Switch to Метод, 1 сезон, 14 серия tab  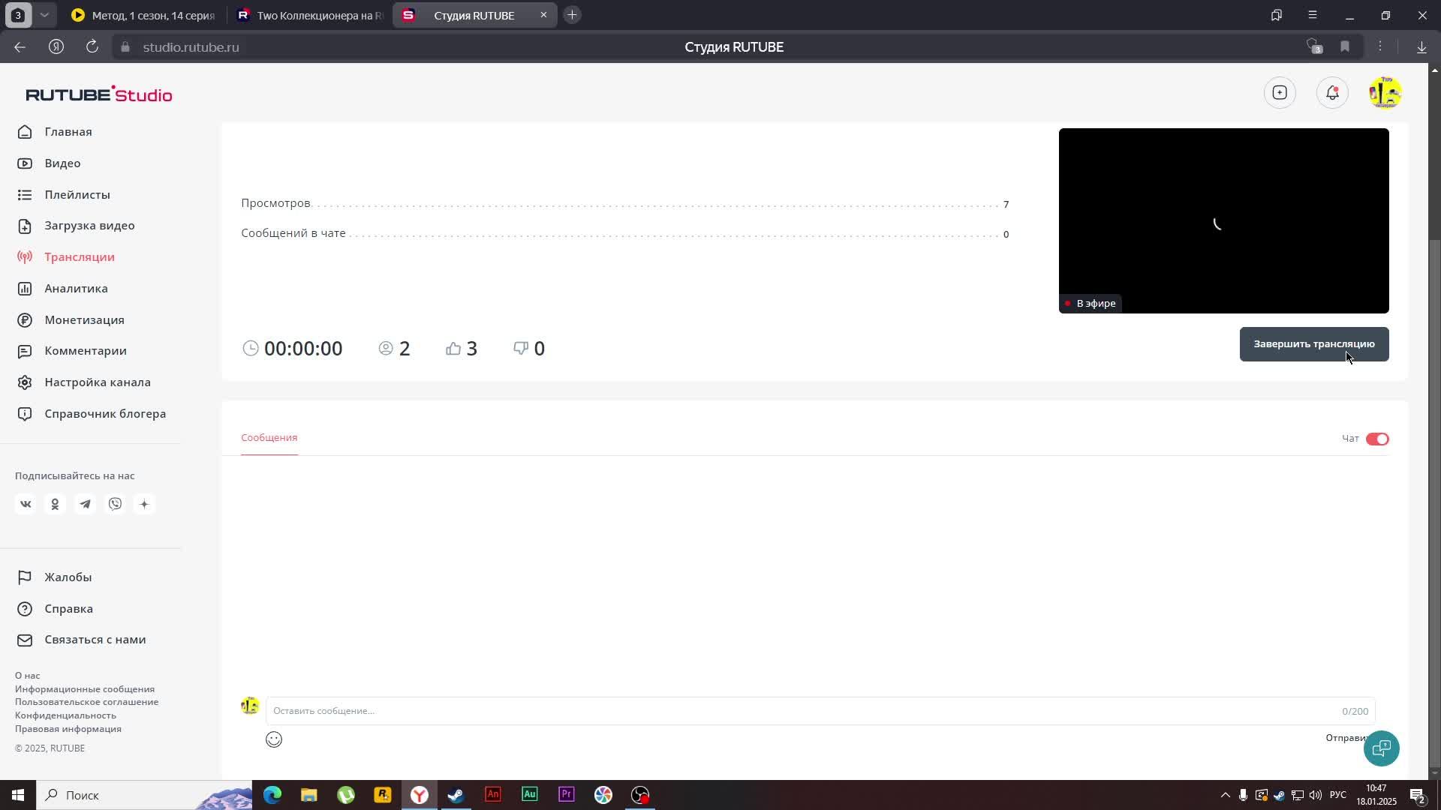click(143, 15)
